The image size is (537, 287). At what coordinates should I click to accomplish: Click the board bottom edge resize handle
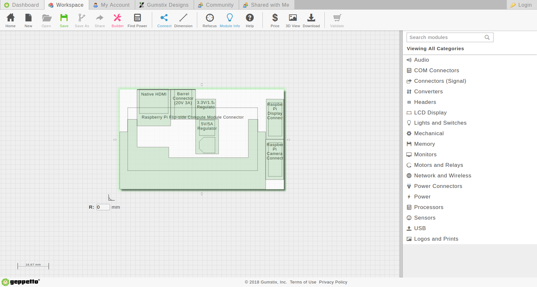[x=202, y=194]
